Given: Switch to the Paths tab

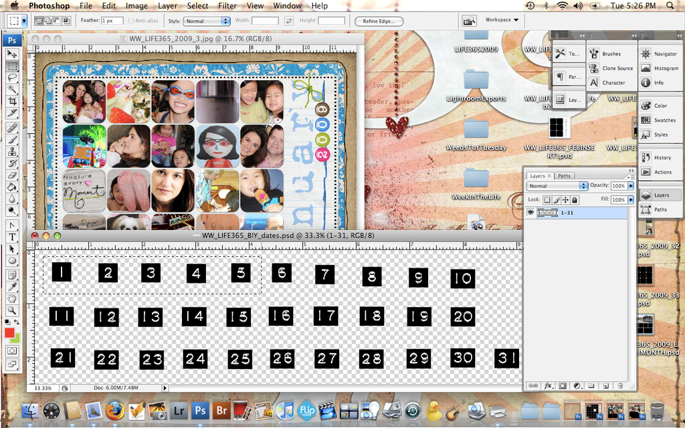Looking at the screenshot, I should (564, 176).
